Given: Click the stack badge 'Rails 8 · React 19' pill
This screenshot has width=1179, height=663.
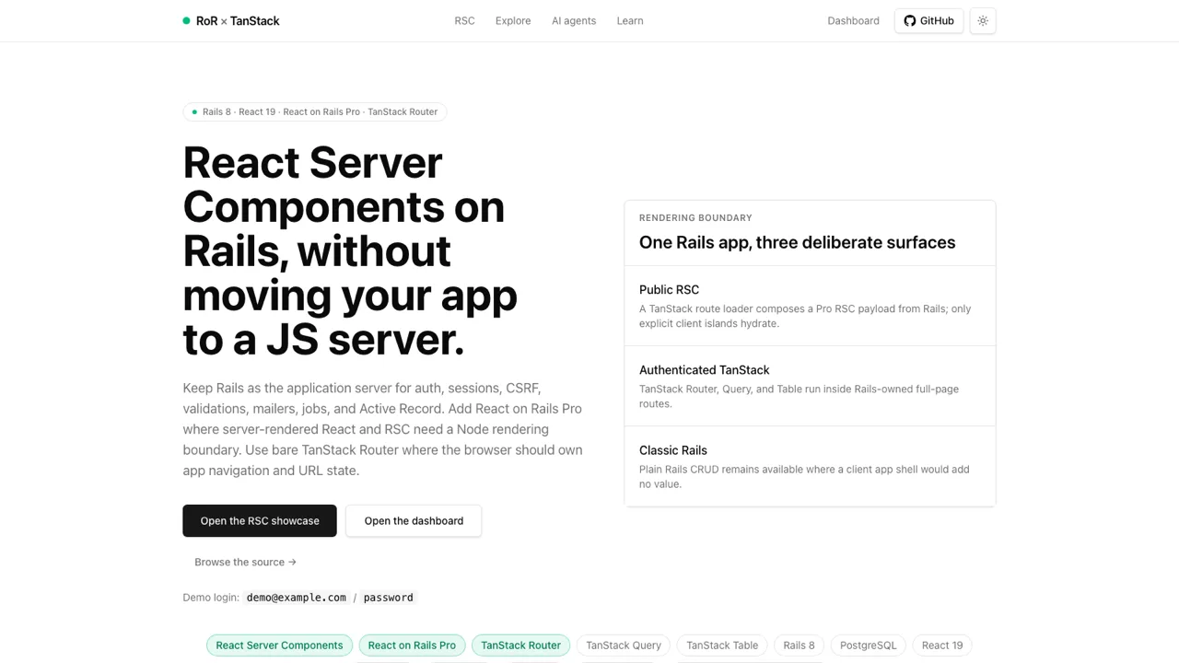Looking at the screenshot, I should click(315, 111).
